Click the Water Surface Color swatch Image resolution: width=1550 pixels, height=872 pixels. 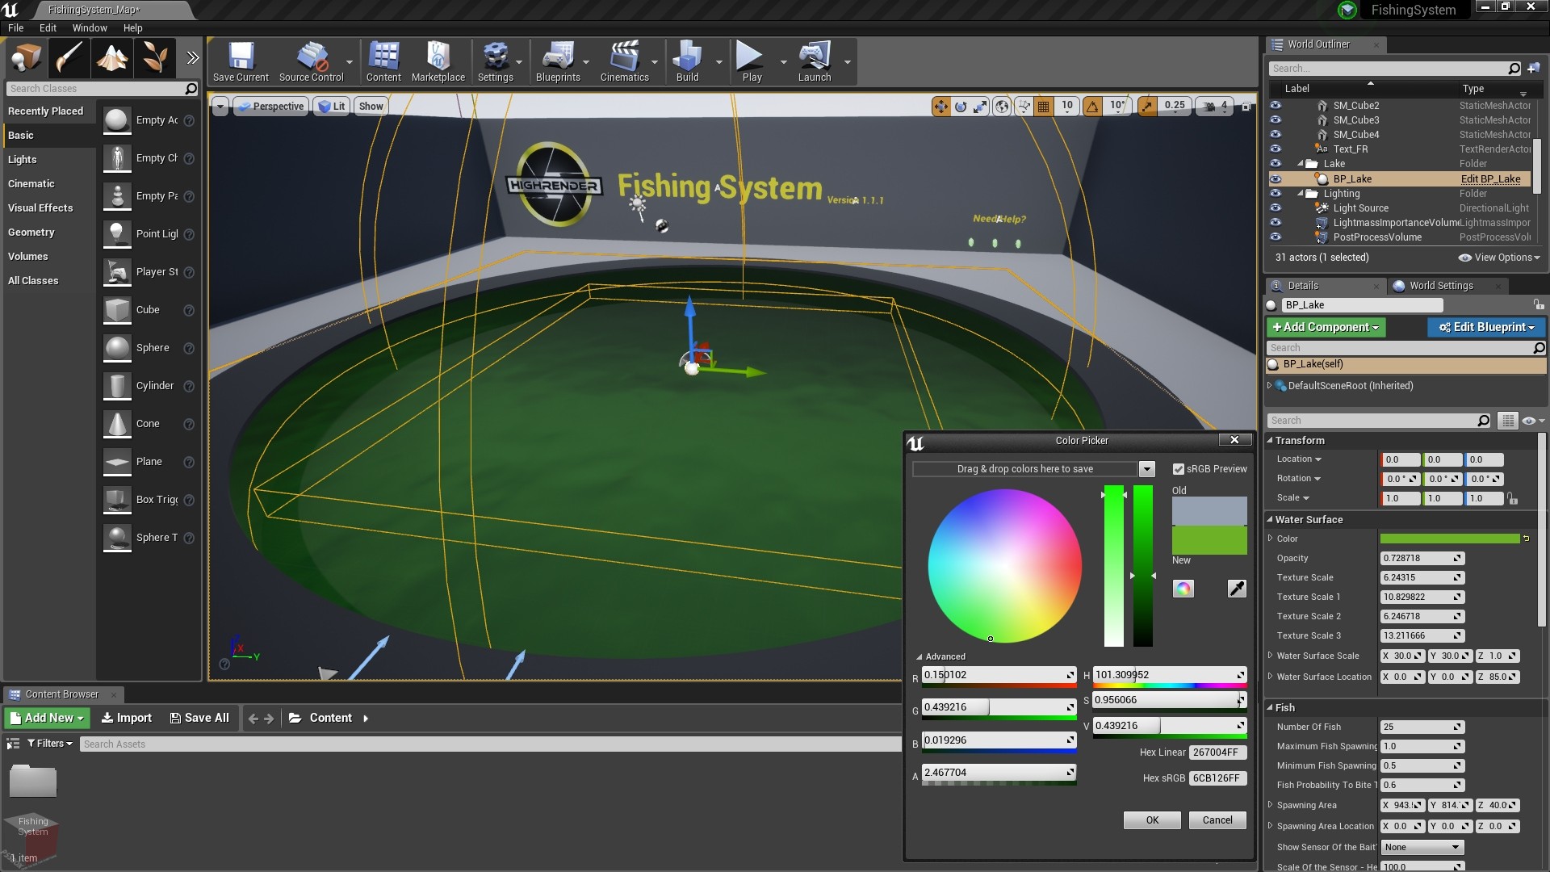pos(1450,539)
